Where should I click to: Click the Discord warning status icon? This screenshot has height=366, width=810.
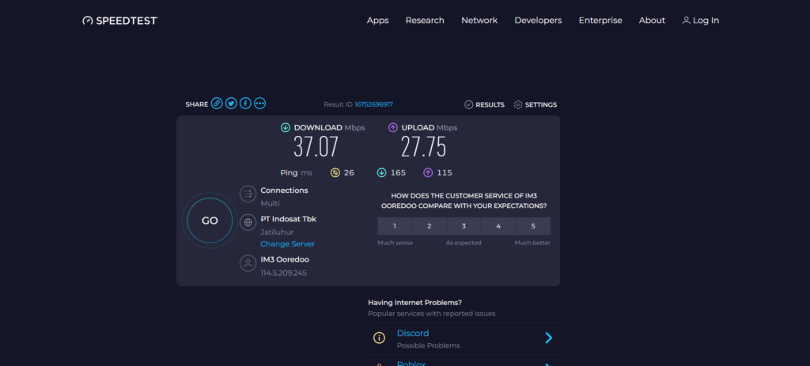[379, 338]
